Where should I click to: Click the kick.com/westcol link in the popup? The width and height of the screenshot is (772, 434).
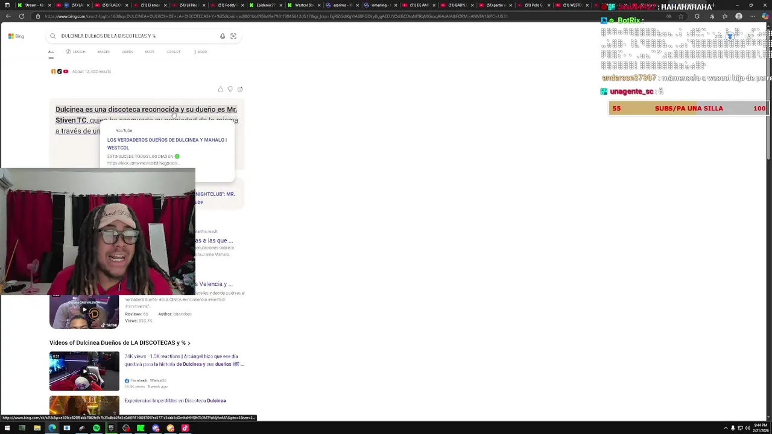click(143, 163)
